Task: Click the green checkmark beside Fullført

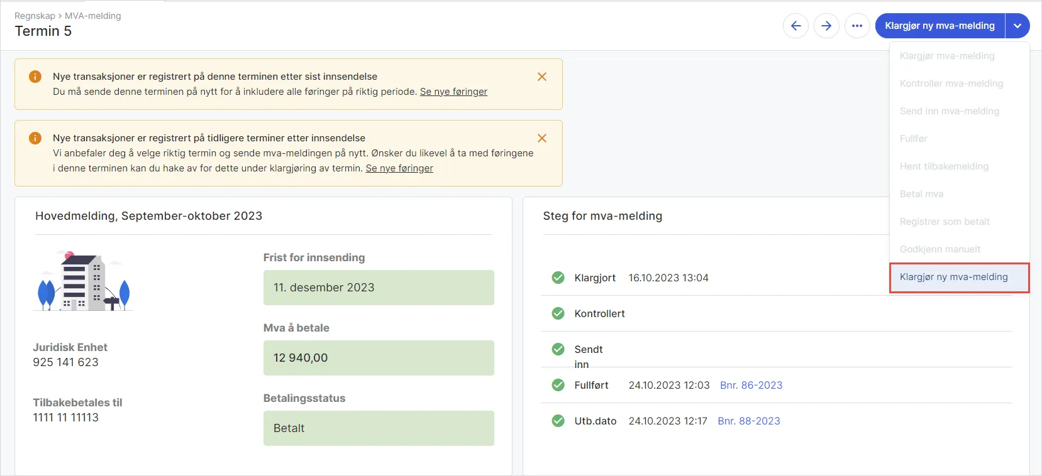Action: [x=558, y=385]
